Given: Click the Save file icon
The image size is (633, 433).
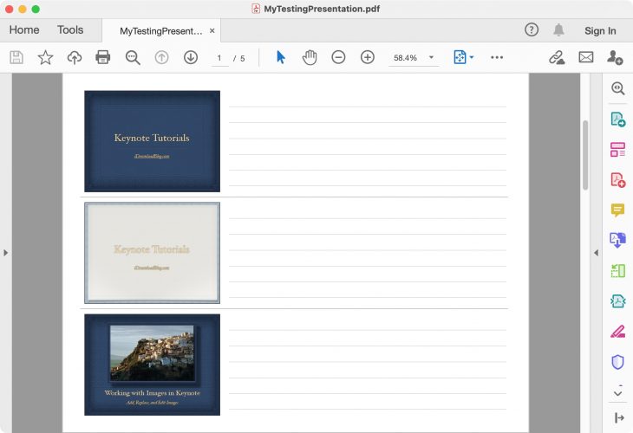Looking at the screenshot, I should point(16,58).
